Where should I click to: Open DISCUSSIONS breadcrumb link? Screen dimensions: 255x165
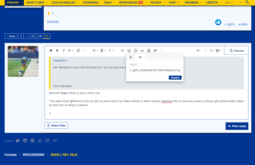pos(34,154)
